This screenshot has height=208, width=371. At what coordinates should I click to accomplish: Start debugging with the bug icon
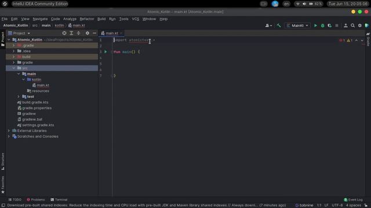[x=322, y=25]
